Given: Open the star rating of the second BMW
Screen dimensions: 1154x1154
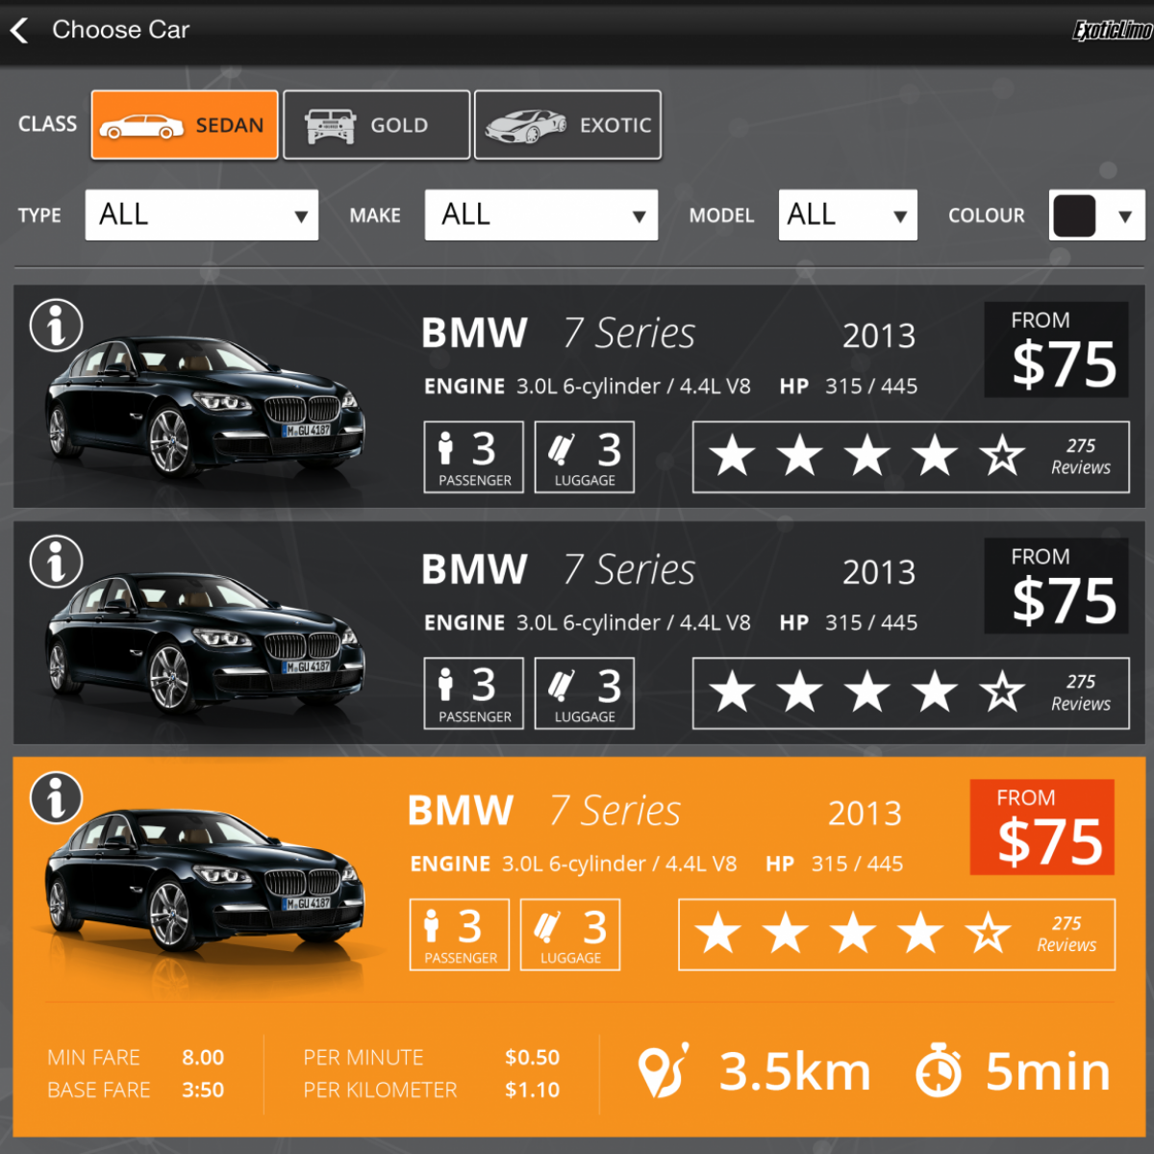Looking at the screenshot, I should pyautogui.click(x=910, y=693).
